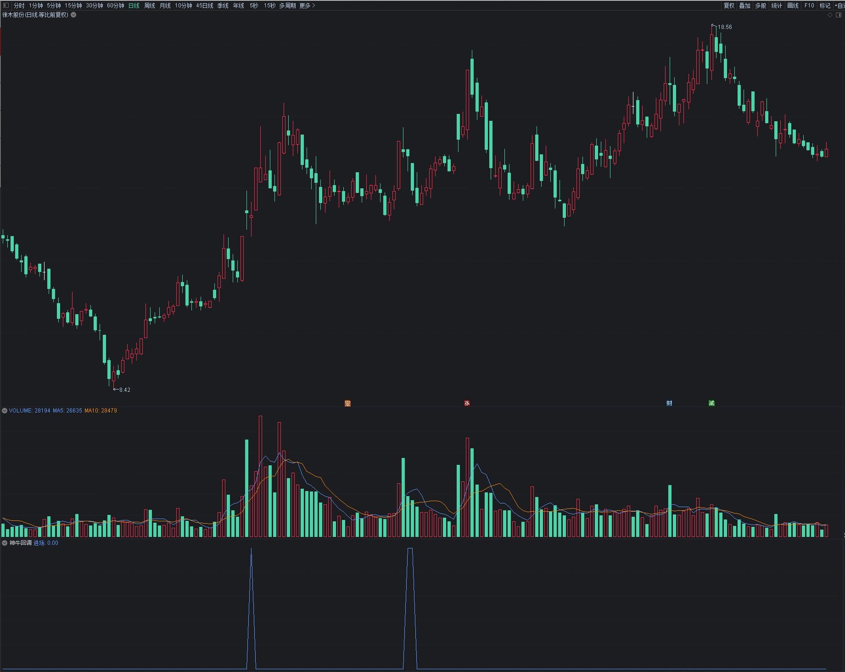Click the 统计 statistics button
The height and width of the screenshot is (672, 845).
tap(777, 6)
